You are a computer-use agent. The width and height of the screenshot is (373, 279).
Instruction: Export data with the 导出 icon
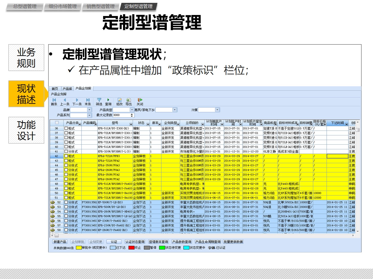click(x=128, y=100)
